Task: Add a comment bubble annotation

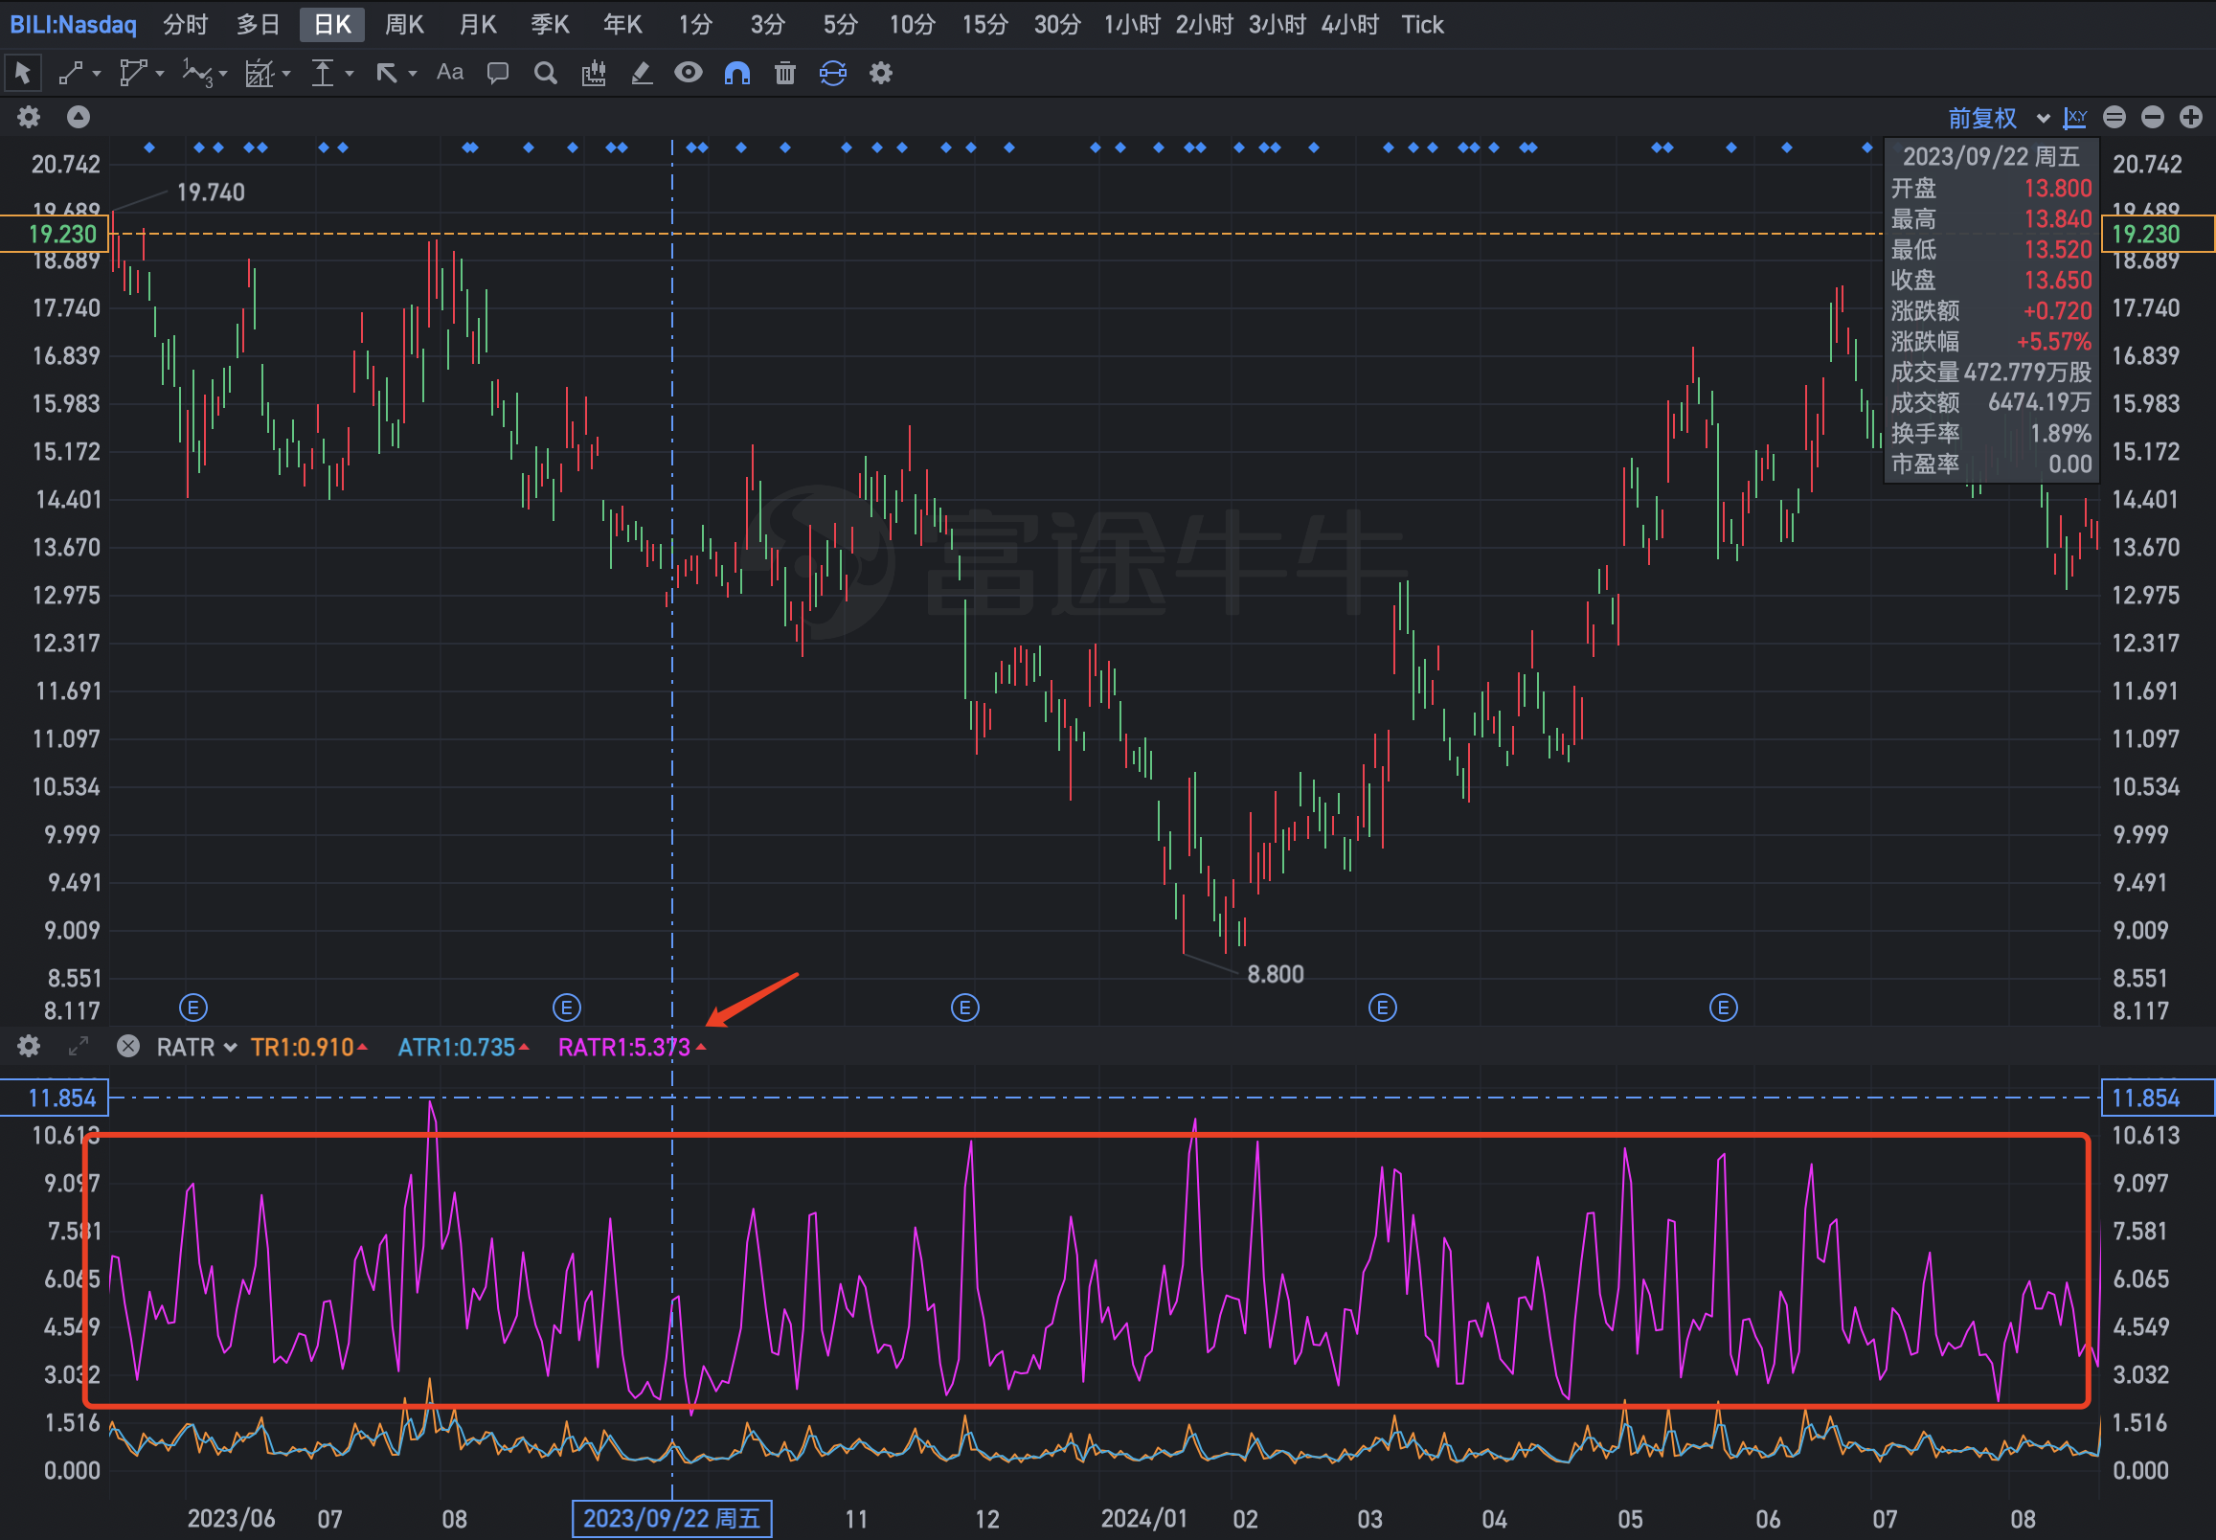Action: pos(498,73)
